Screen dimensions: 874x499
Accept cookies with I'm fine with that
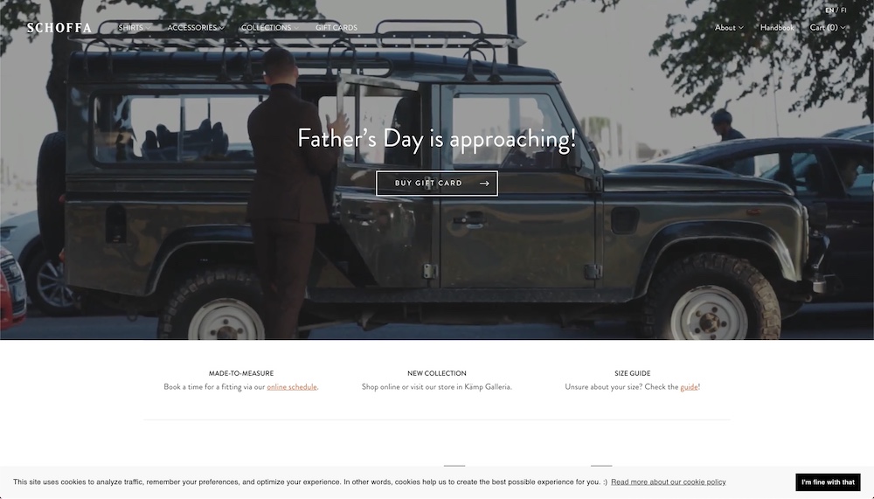tap(828, 482)
